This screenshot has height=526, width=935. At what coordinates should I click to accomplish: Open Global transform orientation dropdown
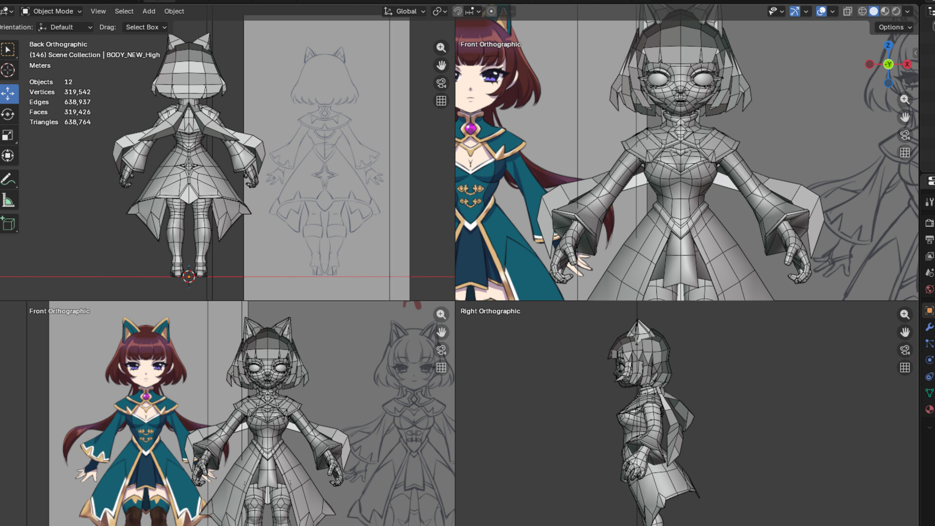pos(405,11)
